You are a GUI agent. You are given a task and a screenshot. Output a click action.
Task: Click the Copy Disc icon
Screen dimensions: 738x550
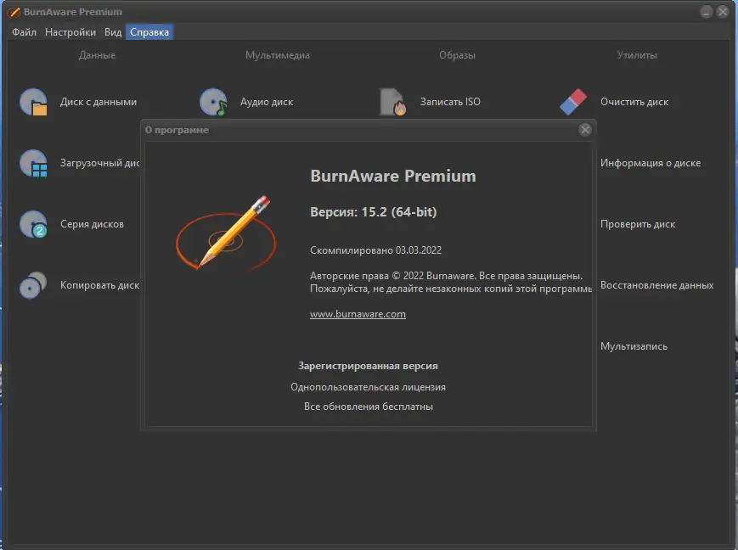[33, 285]
